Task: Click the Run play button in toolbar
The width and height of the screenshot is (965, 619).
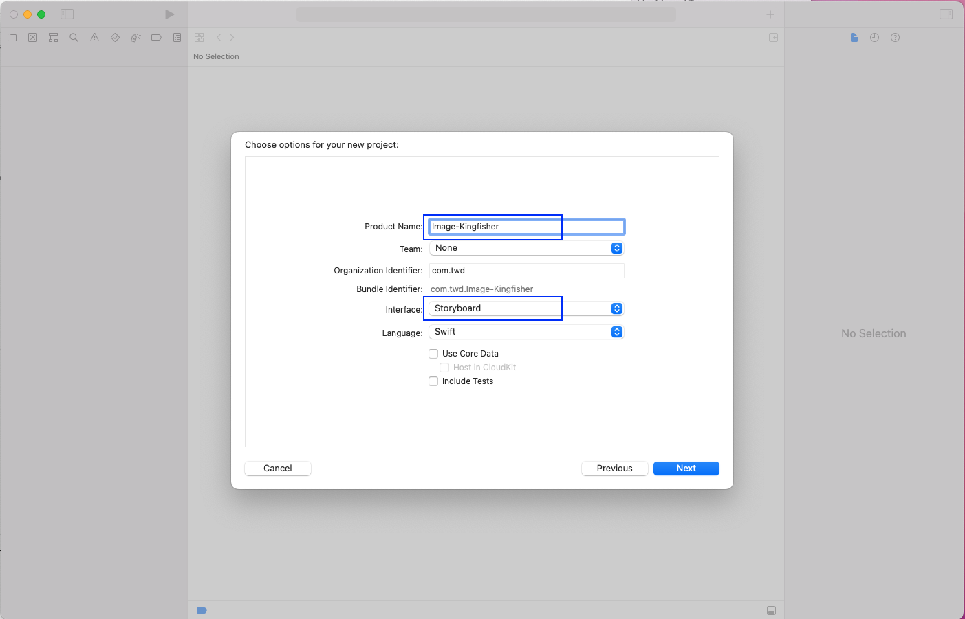Action: click(x=169, y=14)
